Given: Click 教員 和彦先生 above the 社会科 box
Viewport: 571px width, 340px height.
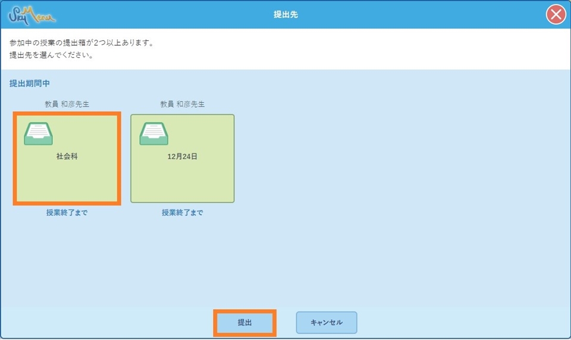Looking at the screenshot, I should 67,104.
